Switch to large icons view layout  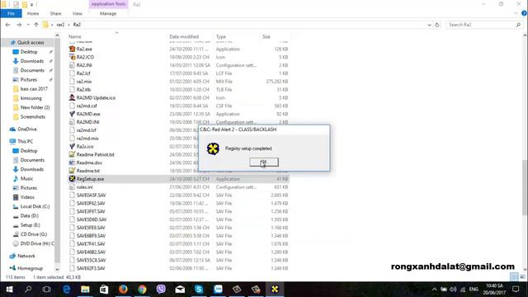click(522, 277)
